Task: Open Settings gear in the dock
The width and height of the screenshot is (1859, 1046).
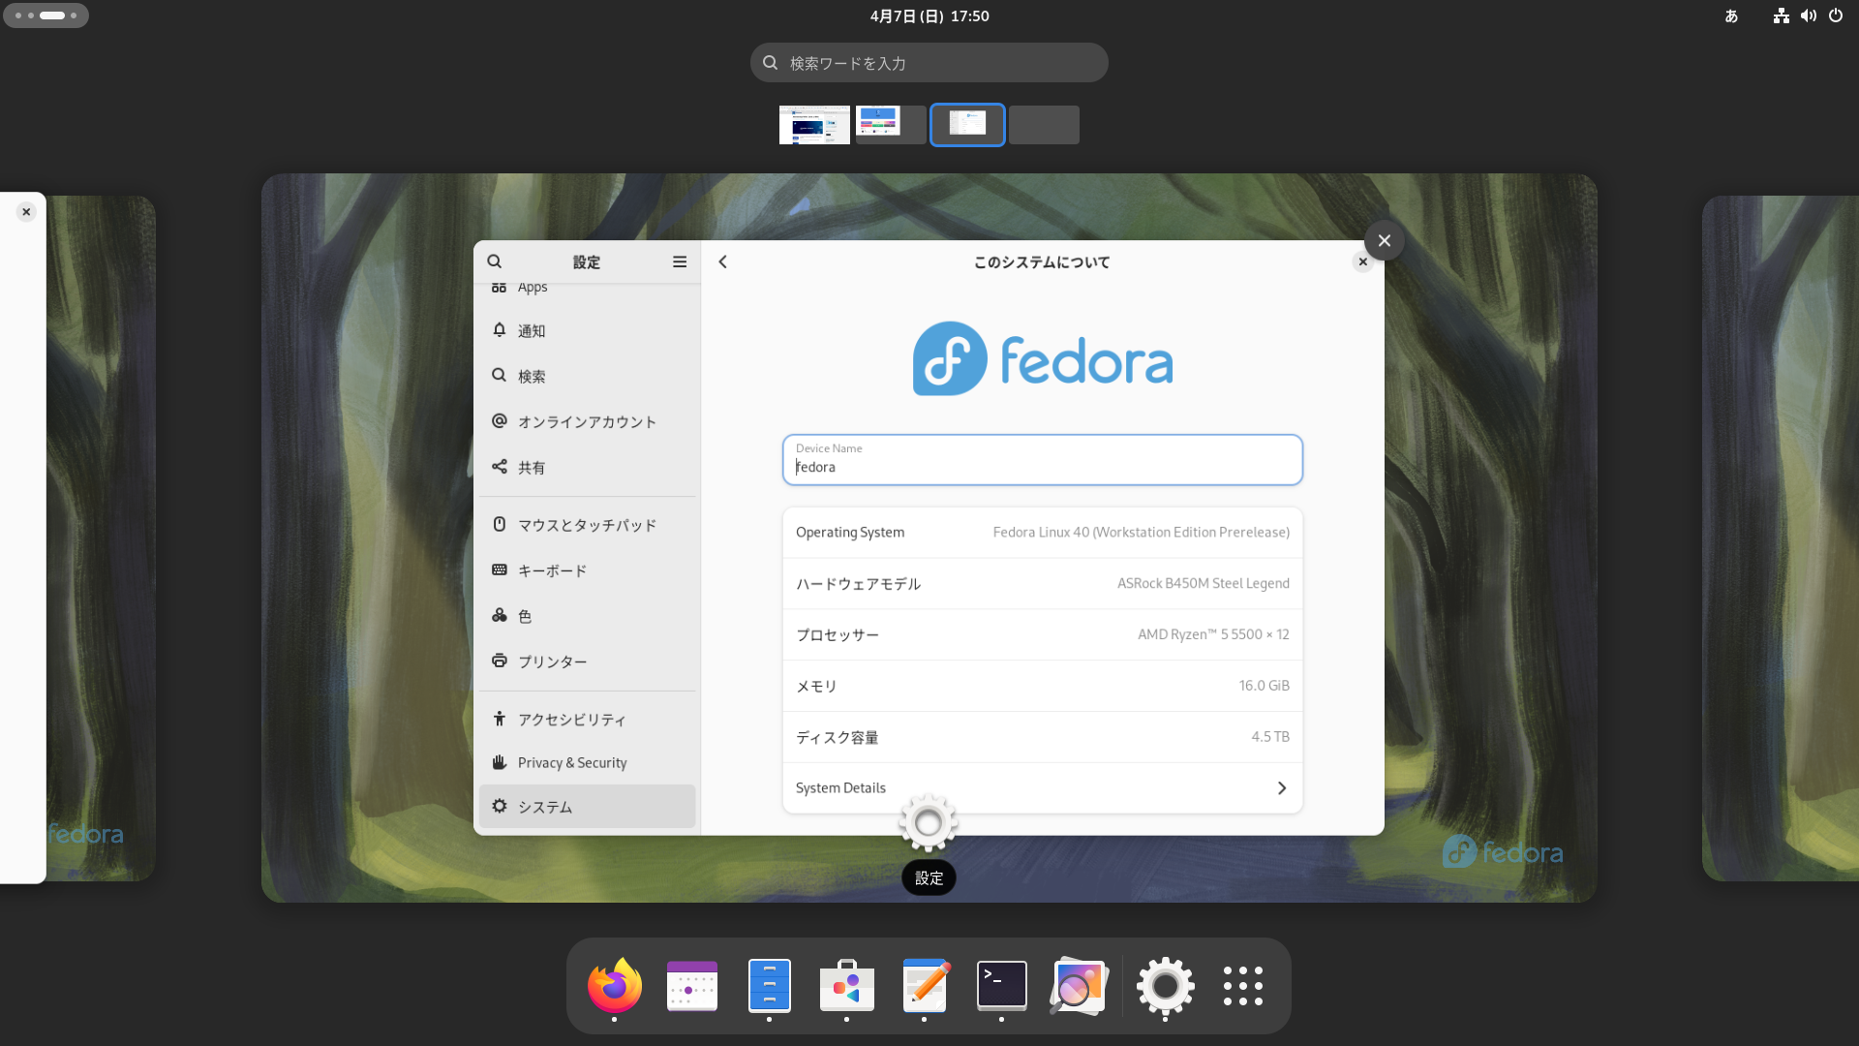Action: tap(1165, 986)
